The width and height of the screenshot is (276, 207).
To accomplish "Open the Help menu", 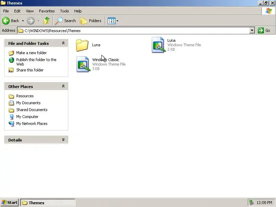I will pyautogui.click(x=78, y=11).
